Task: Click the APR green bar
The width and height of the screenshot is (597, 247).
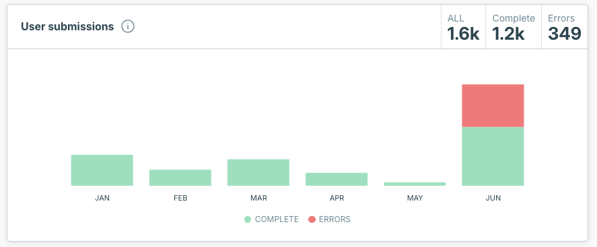Action: tap(337, 179)
